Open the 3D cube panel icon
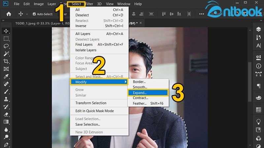The height and width of the screenshot is (148, 264). 258,58
